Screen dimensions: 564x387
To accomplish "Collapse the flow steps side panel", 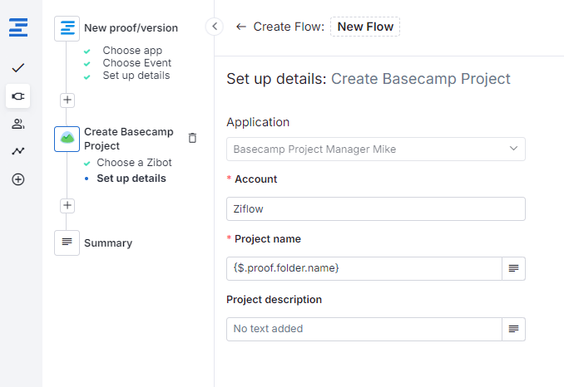I will pos(214,27).
